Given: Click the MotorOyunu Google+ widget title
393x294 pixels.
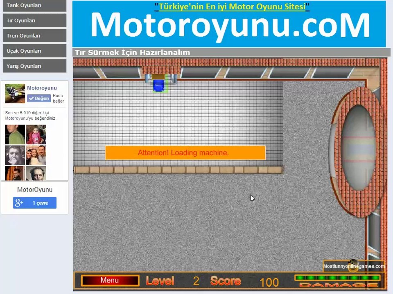Looking at the screenshot, I should (x=34, y=190).
